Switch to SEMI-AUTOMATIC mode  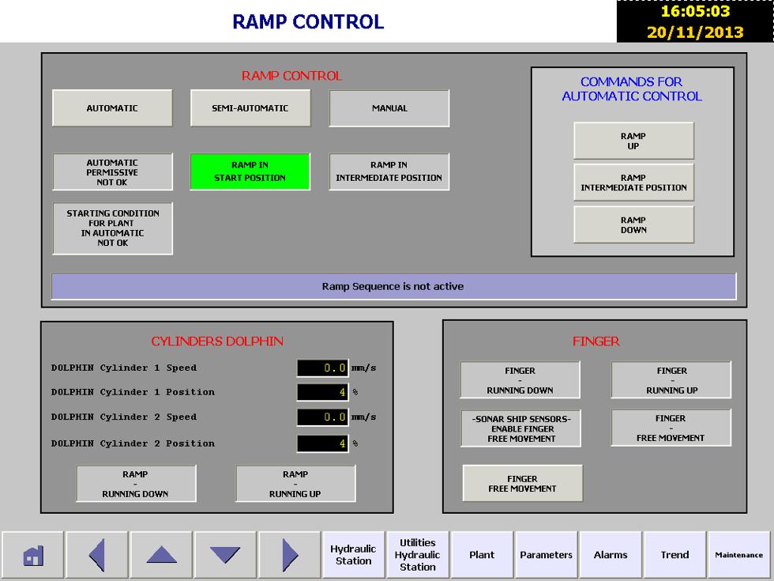(250, 108)
